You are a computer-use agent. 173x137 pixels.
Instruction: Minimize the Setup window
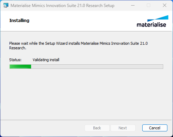coord(133,5)
